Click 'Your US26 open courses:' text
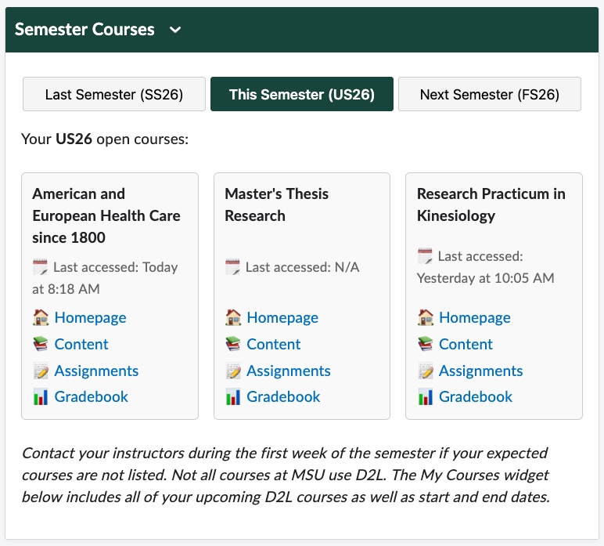The height and width of the screenshot is (546, 604). click(x=105, y=139)
